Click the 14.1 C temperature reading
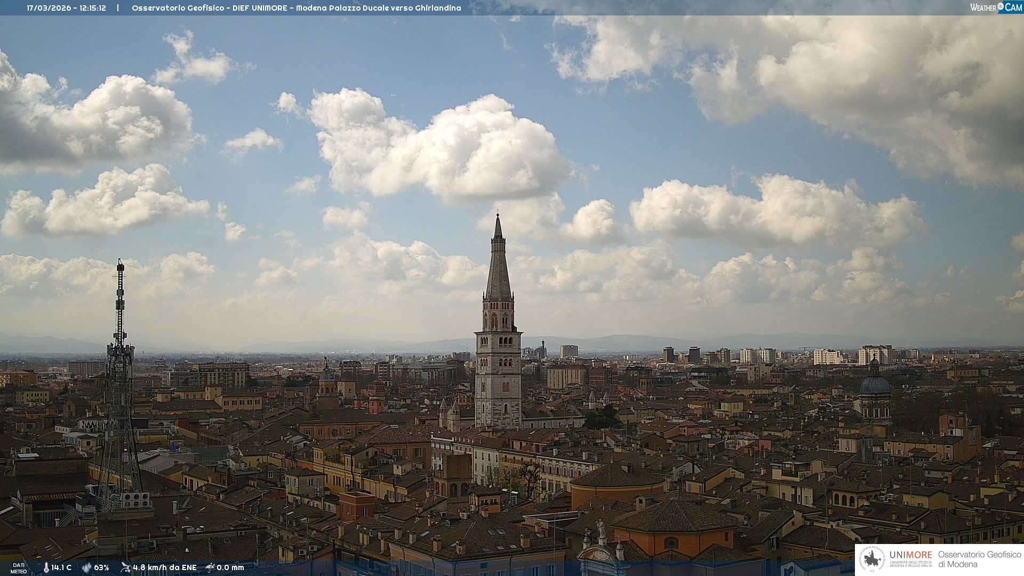Image resolution: width=1024 pixels, height=576 pixels. click(61, 568)
